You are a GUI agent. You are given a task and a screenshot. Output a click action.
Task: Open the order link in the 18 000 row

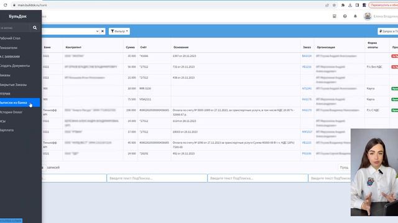(307, 89)
